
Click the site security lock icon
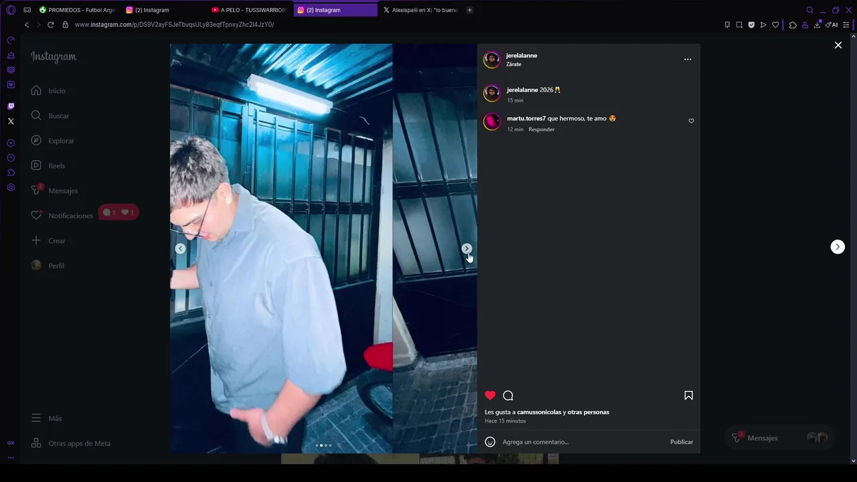65,25
